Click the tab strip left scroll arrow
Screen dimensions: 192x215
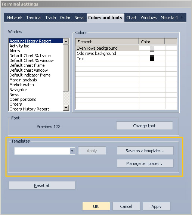177,17
